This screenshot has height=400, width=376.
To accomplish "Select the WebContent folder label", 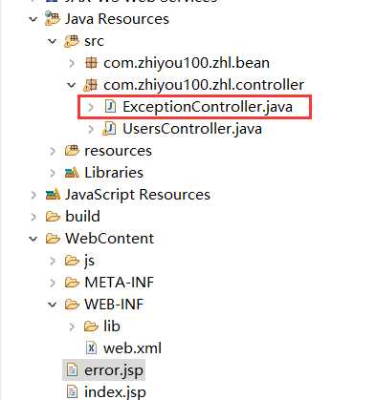I will 109,239.
